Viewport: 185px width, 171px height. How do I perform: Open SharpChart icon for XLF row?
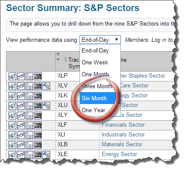[12, 125]
